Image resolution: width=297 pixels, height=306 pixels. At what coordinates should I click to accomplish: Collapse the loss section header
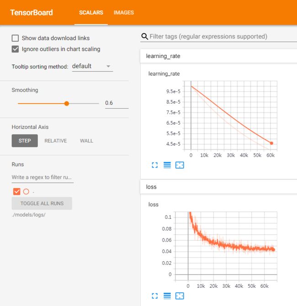pos(218,187)
